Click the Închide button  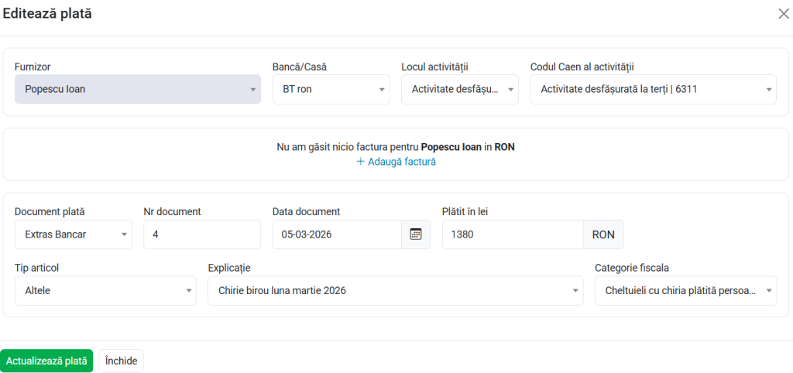(121, 361)
